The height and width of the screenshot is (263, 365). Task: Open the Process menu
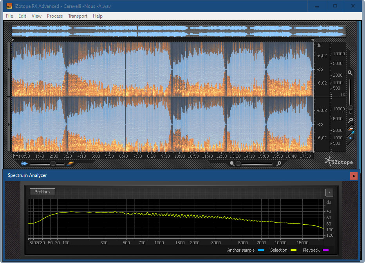(x=55, y=16)
